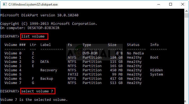The image size is (189, 104).
Task: Click the 'DATA' label
Action: [45, 62]
